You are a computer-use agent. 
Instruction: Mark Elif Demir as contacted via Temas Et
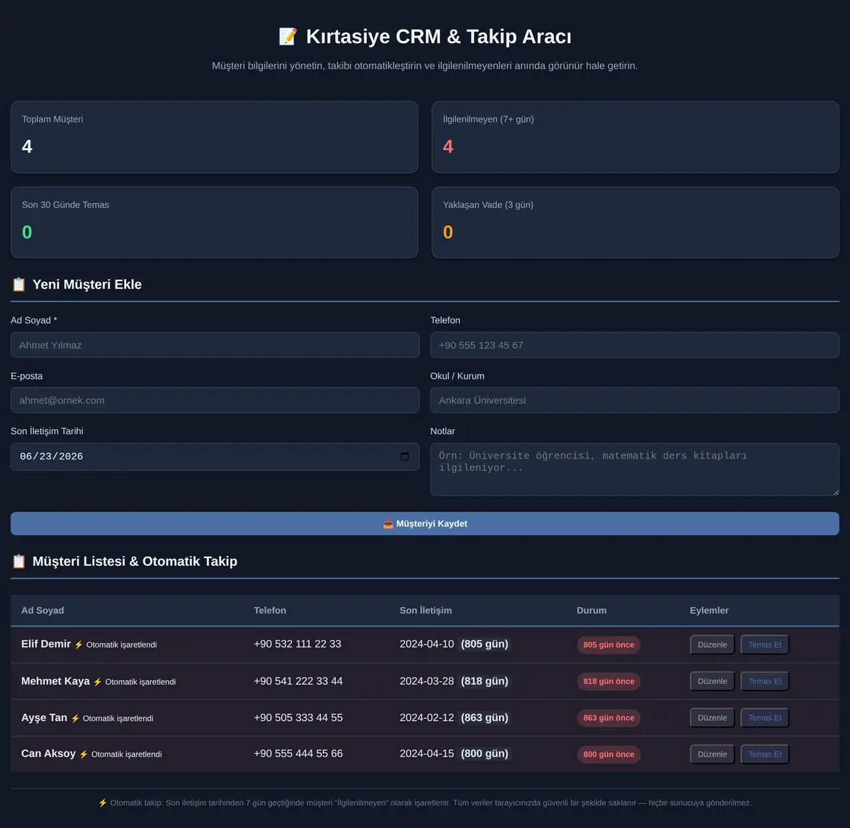(765, 645)
